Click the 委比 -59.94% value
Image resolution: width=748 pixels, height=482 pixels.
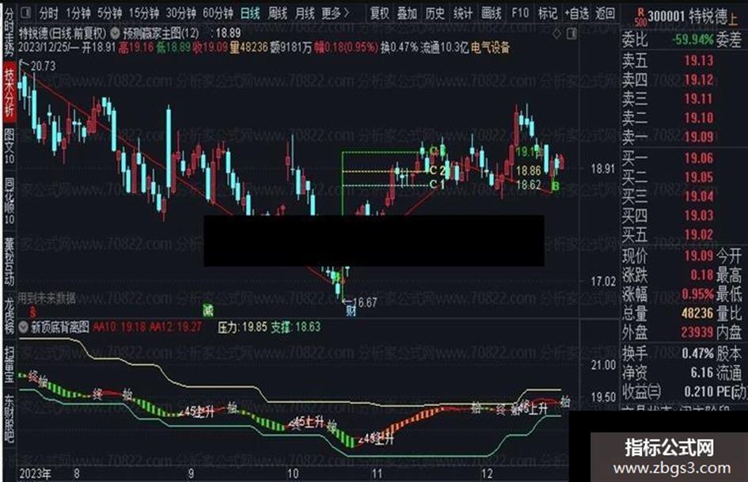click(x=693, y=39)
